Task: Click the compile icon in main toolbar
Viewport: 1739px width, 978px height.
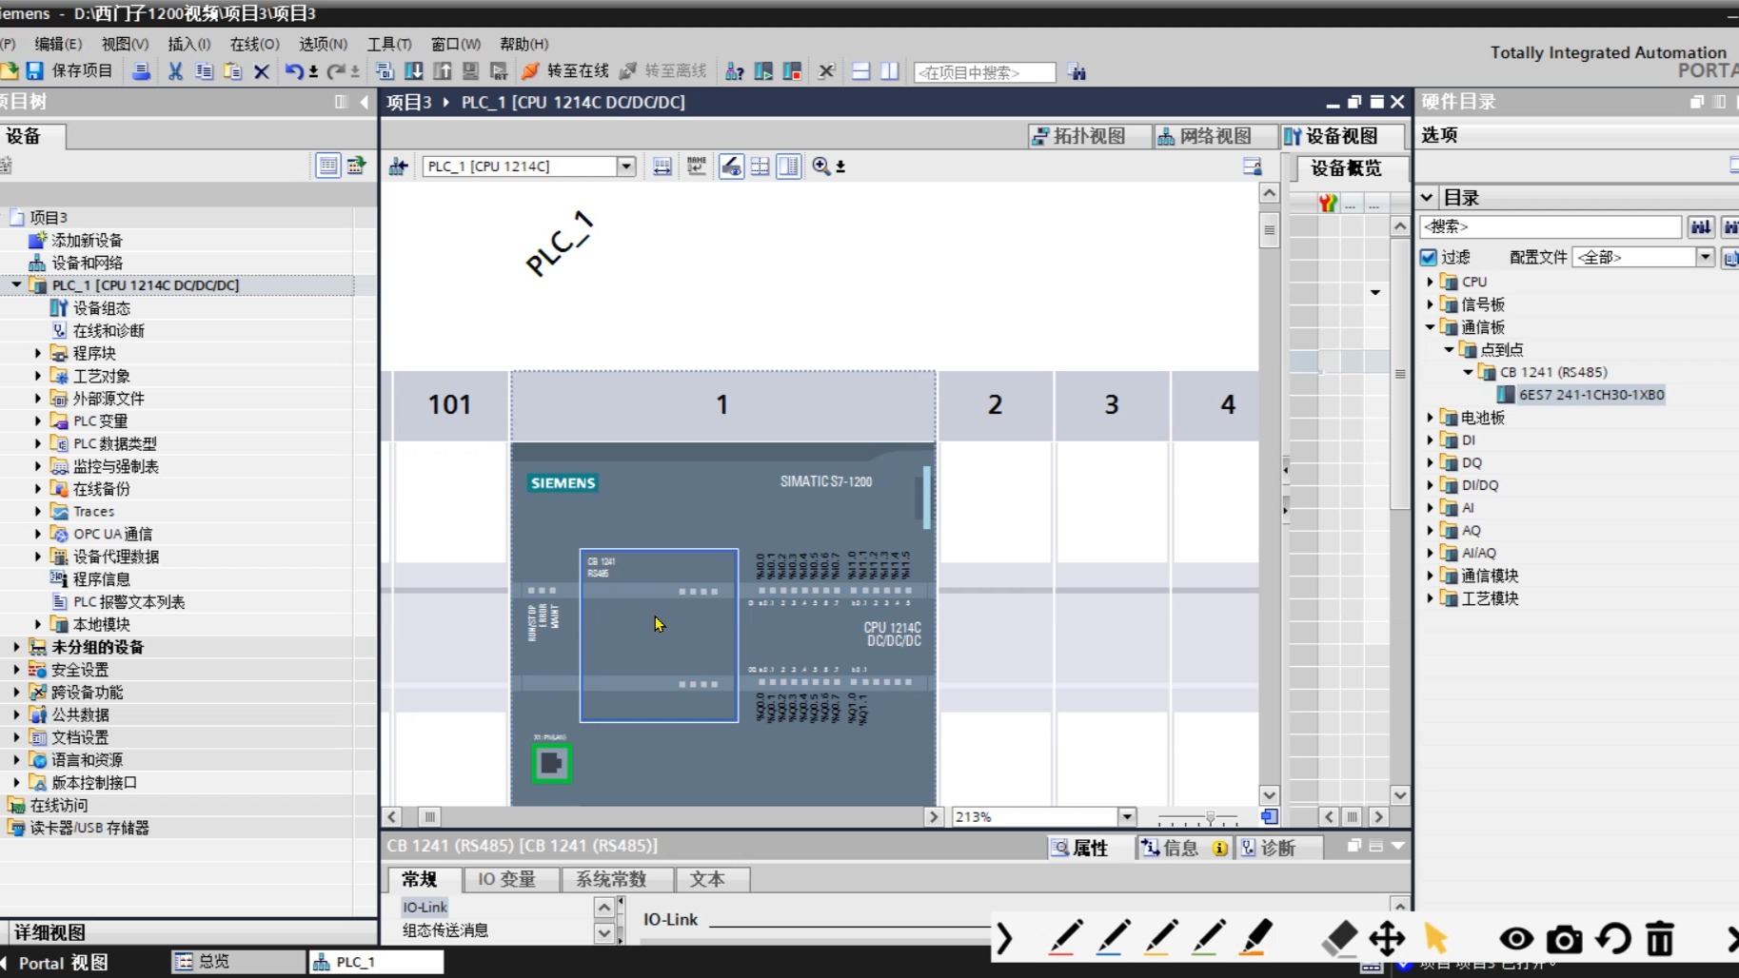Action: coord(385,71)
